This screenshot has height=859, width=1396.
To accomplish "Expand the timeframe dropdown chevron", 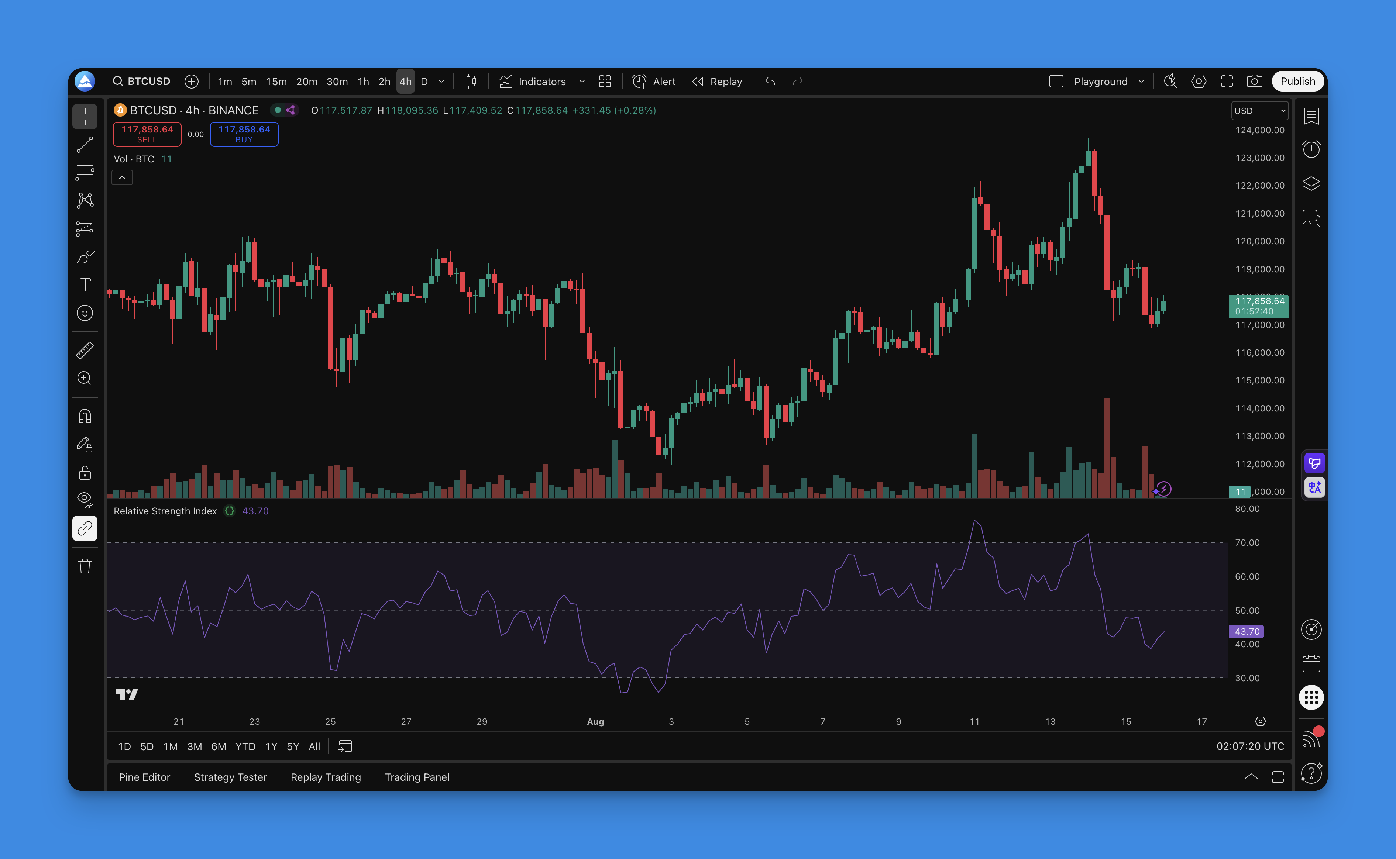I will pyautogui.click(x=441, y=81).
